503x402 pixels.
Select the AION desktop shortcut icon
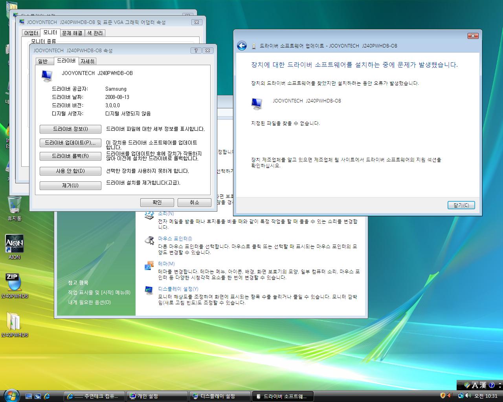pos(14,247)
